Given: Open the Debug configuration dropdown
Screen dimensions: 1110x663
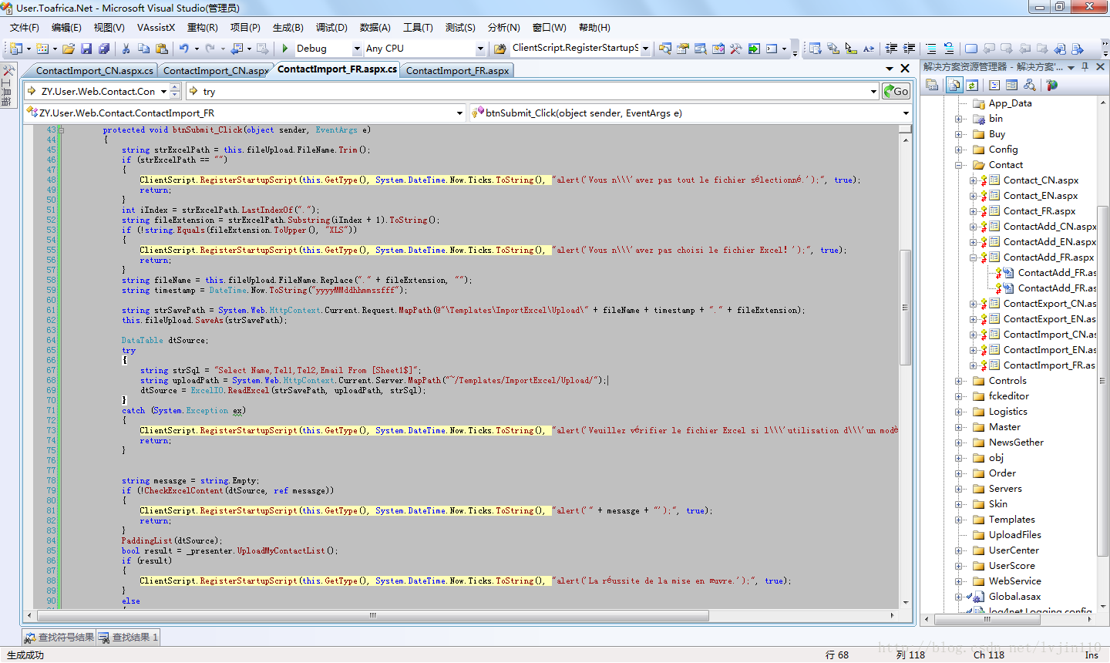Looking at the screenshot, I should [x=357, y=49].
